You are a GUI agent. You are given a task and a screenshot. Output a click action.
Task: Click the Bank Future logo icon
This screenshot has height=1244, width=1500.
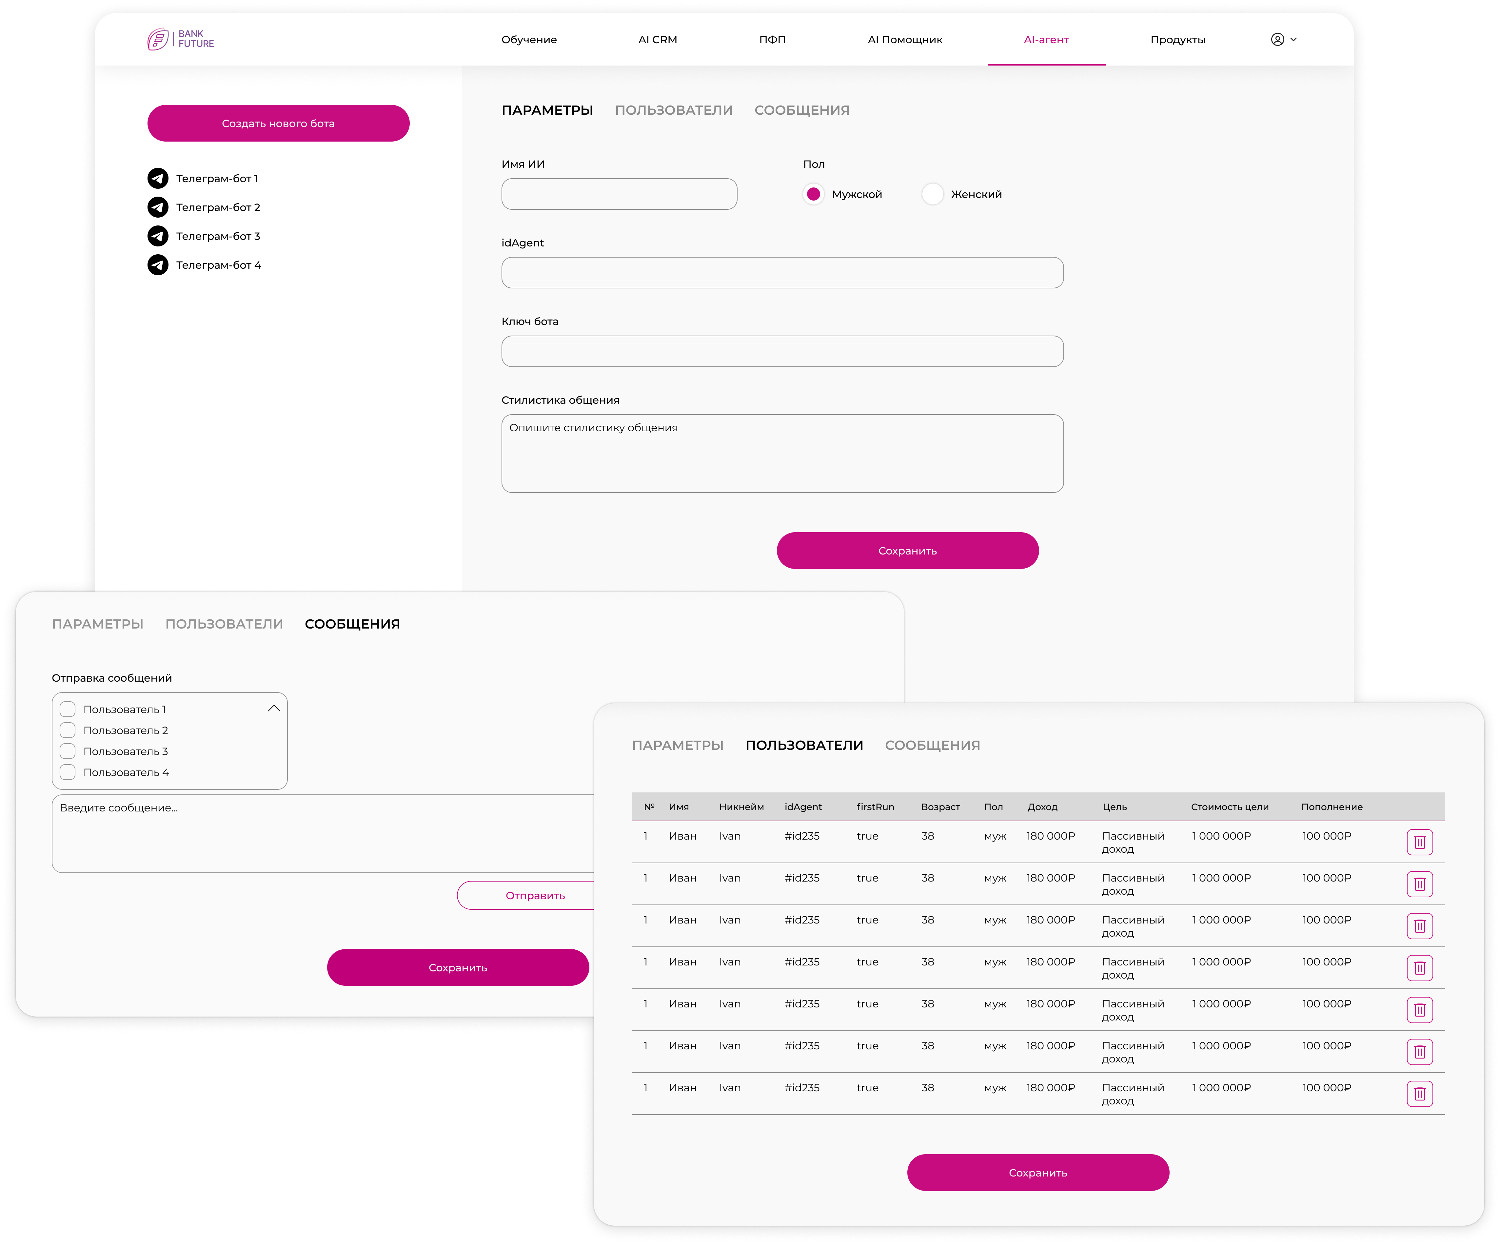158,39
